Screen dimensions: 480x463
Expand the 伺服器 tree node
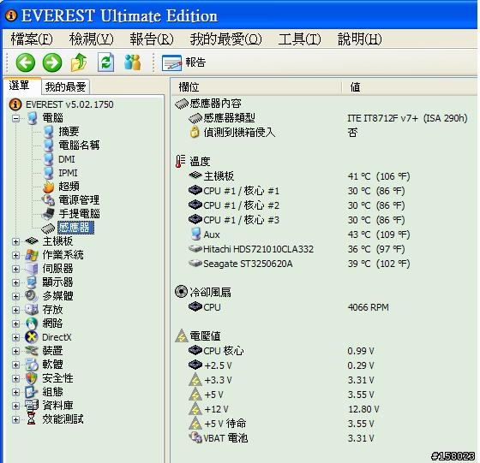(16, 269)
